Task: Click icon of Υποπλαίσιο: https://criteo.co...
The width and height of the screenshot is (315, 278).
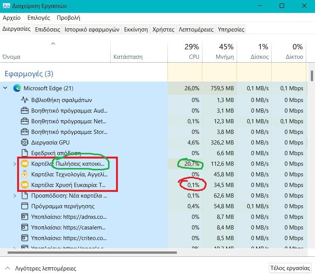Action: (x=24, y=238)
